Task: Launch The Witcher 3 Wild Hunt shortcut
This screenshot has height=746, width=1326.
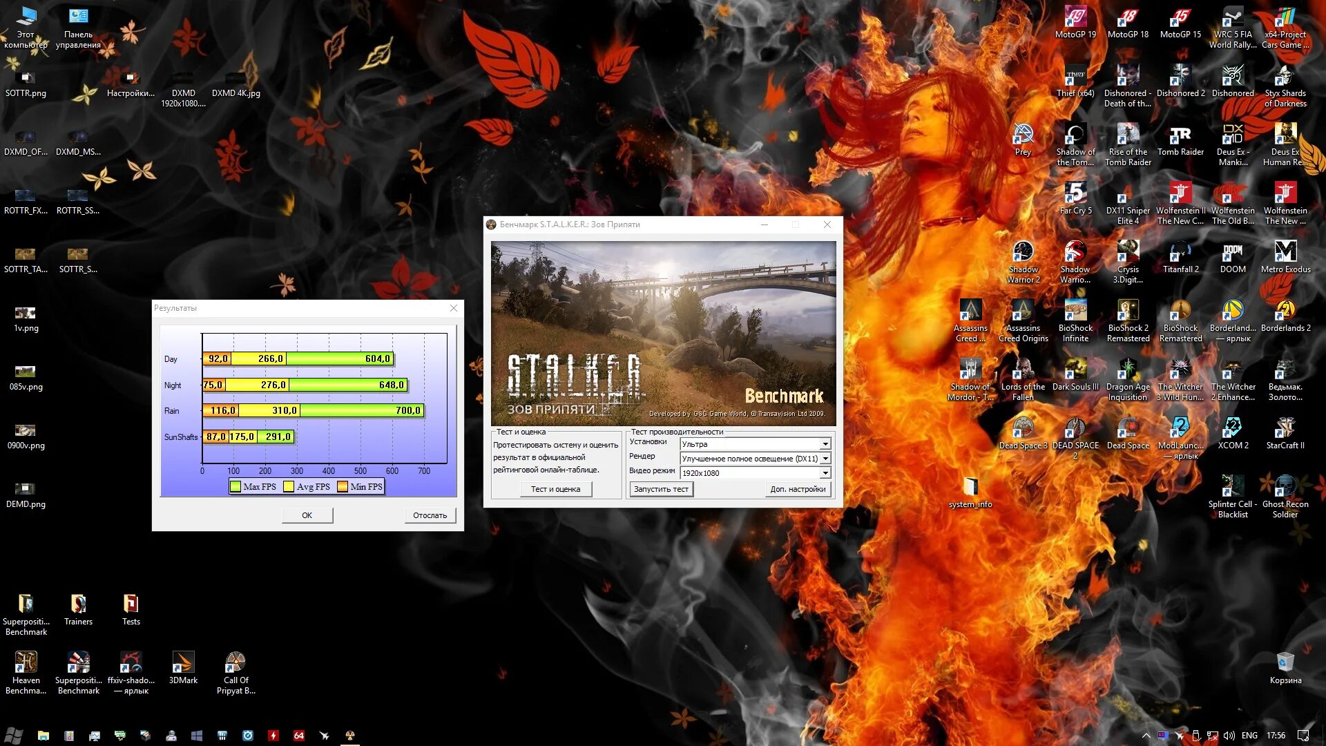Action: click(1180, 380)
